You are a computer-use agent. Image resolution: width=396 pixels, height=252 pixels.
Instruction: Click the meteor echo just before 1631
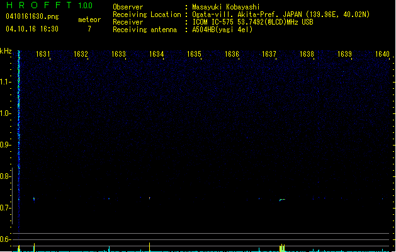coord(34,199)
